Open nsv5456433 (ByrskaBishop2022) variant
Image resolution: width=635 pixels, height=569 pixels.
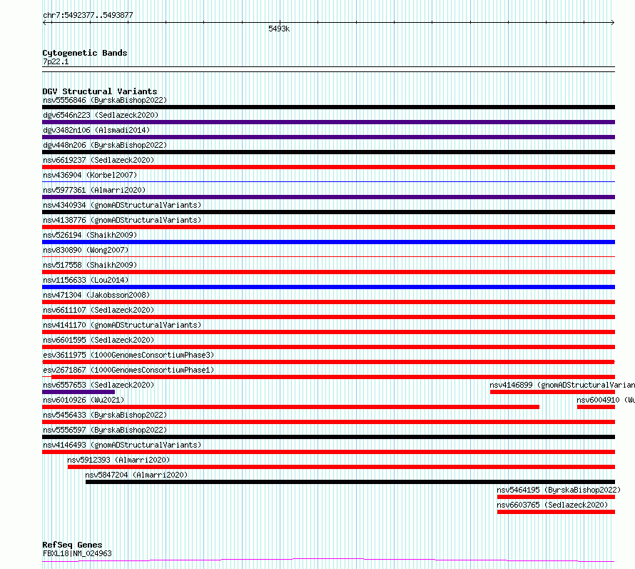point(105,415)
